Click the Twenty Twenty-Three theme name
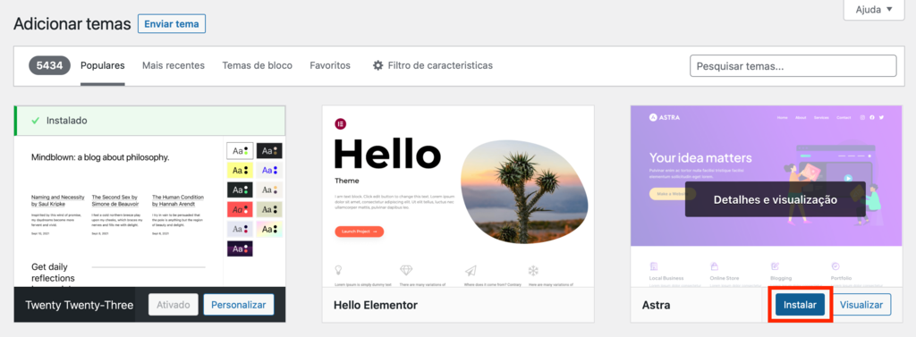Image resolution: width=916 pixels, height=337 pixels. [x=80, y=305]
